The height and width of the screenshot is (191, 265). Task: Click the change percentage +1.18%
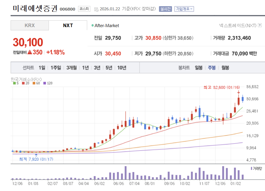55,52
